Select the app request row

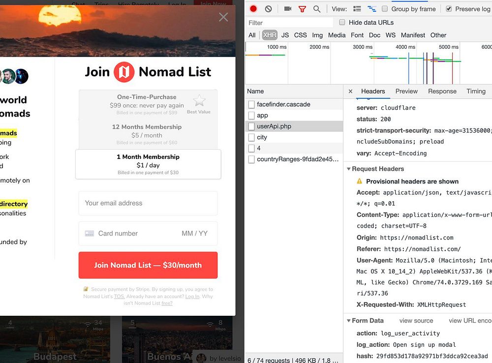[x=294, y=116]
